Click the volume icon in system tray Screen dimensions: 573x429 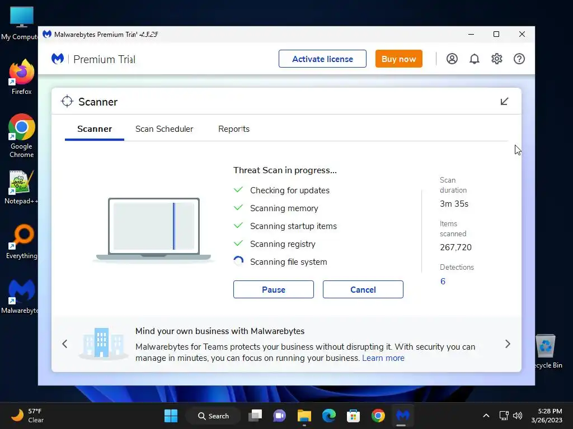(x=518, y=416)
